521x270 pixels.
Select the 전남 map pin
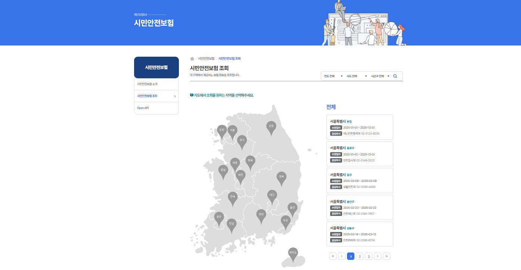[232, 226]
